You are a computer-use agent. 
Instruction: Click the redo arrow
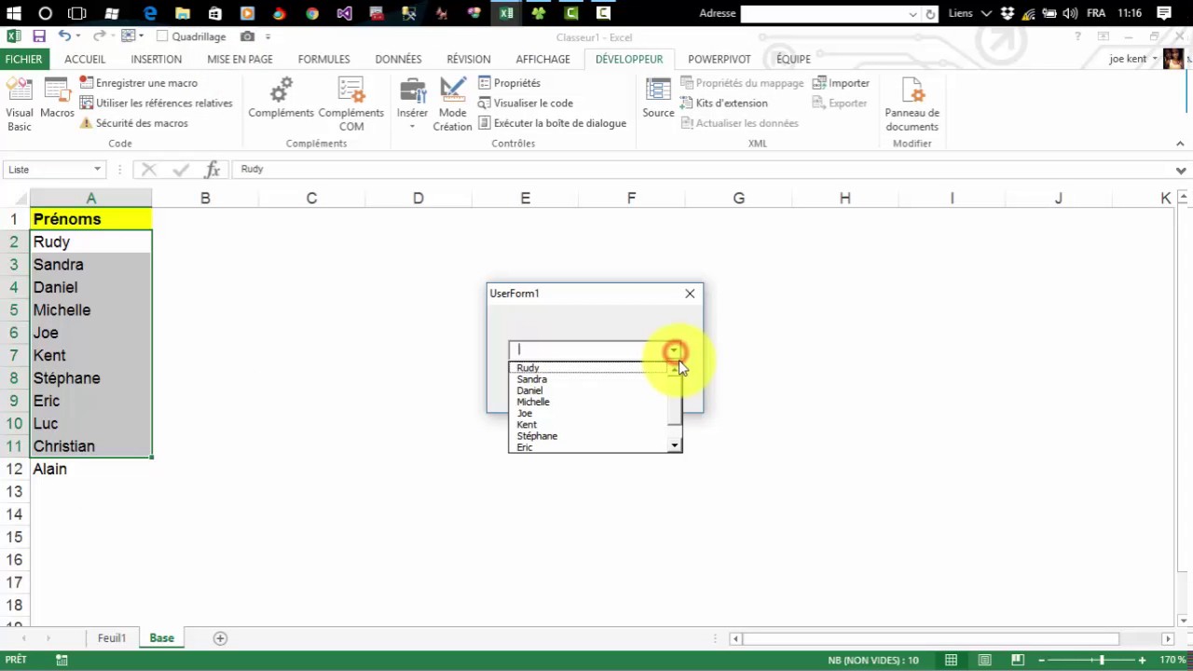[x=99, y=36]
